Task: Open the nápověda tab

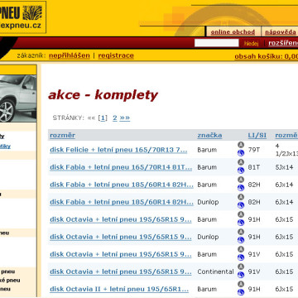Action: pos(281,32)
